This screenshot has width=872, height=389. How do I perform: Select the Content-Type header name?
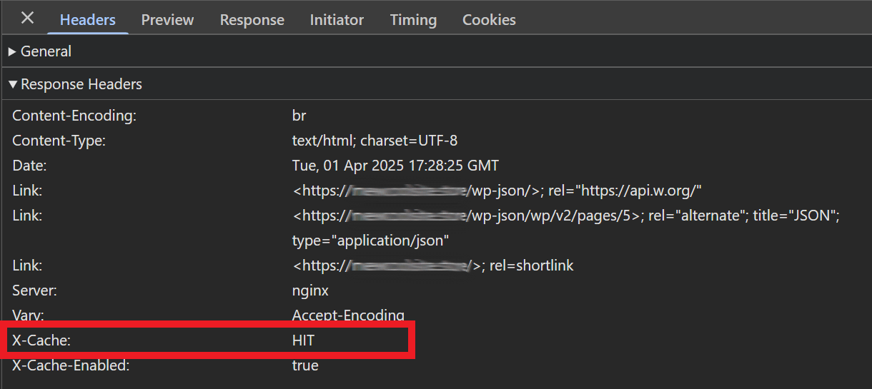click(59, 141)
